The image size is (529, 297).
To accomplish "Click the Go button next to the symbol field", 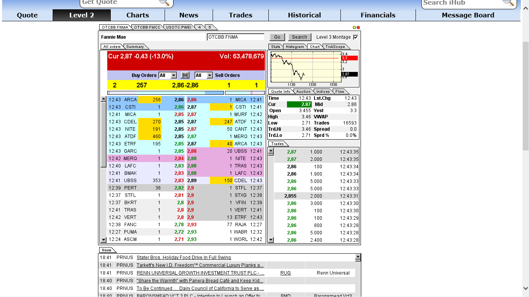I will 277,37.
